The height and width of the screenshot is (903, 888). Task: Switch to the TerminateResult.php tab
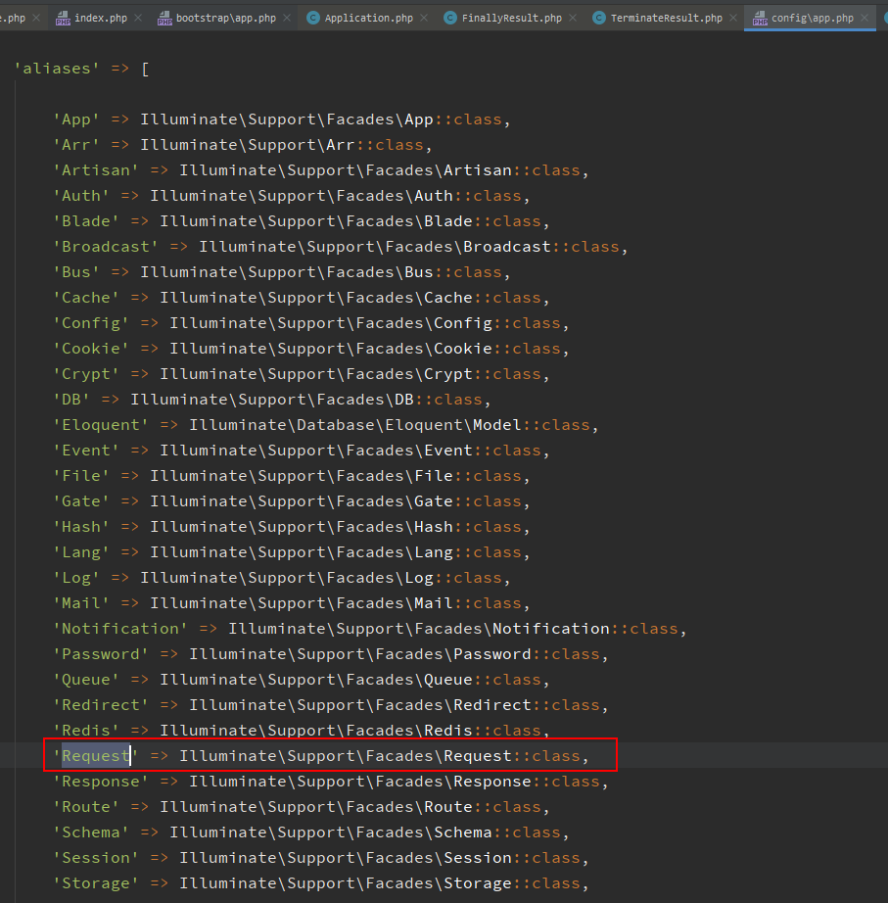pyautogui.click(x=666, y=18)
